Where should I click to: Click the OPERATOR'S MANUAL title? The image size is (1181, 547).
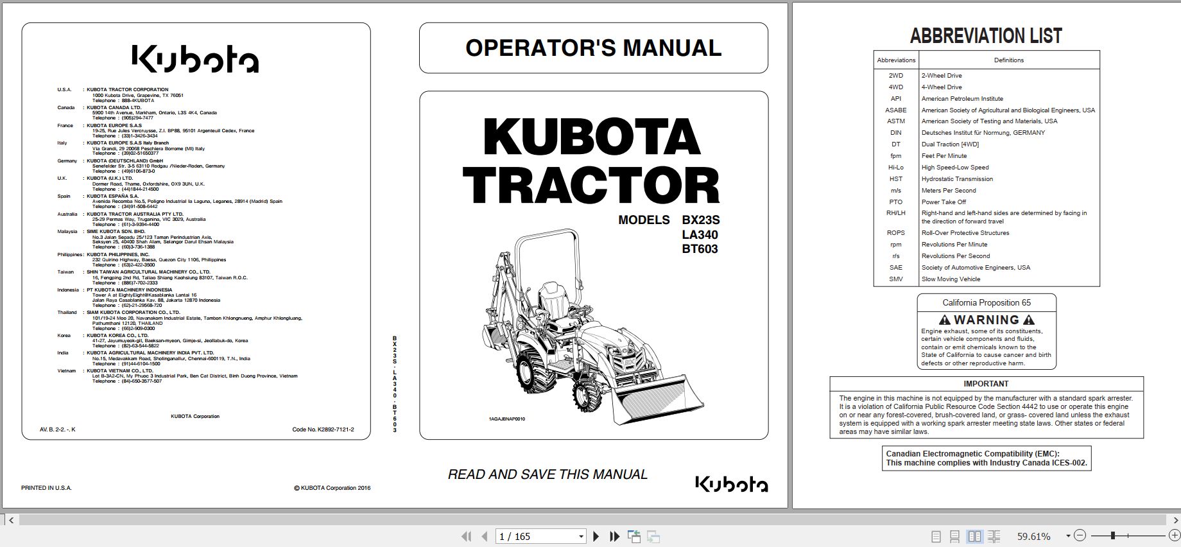593,48
